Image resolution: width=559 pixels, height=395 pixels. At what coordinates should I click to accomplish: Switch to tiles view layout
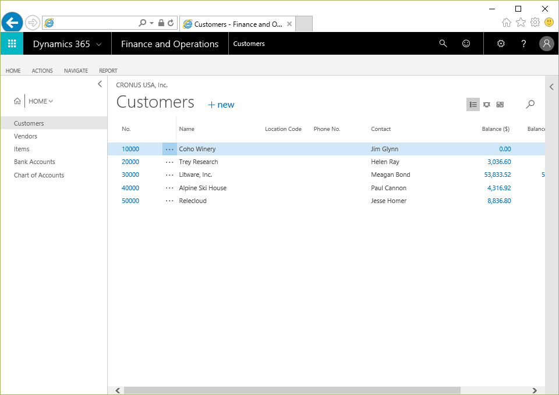tap(500, 104)
